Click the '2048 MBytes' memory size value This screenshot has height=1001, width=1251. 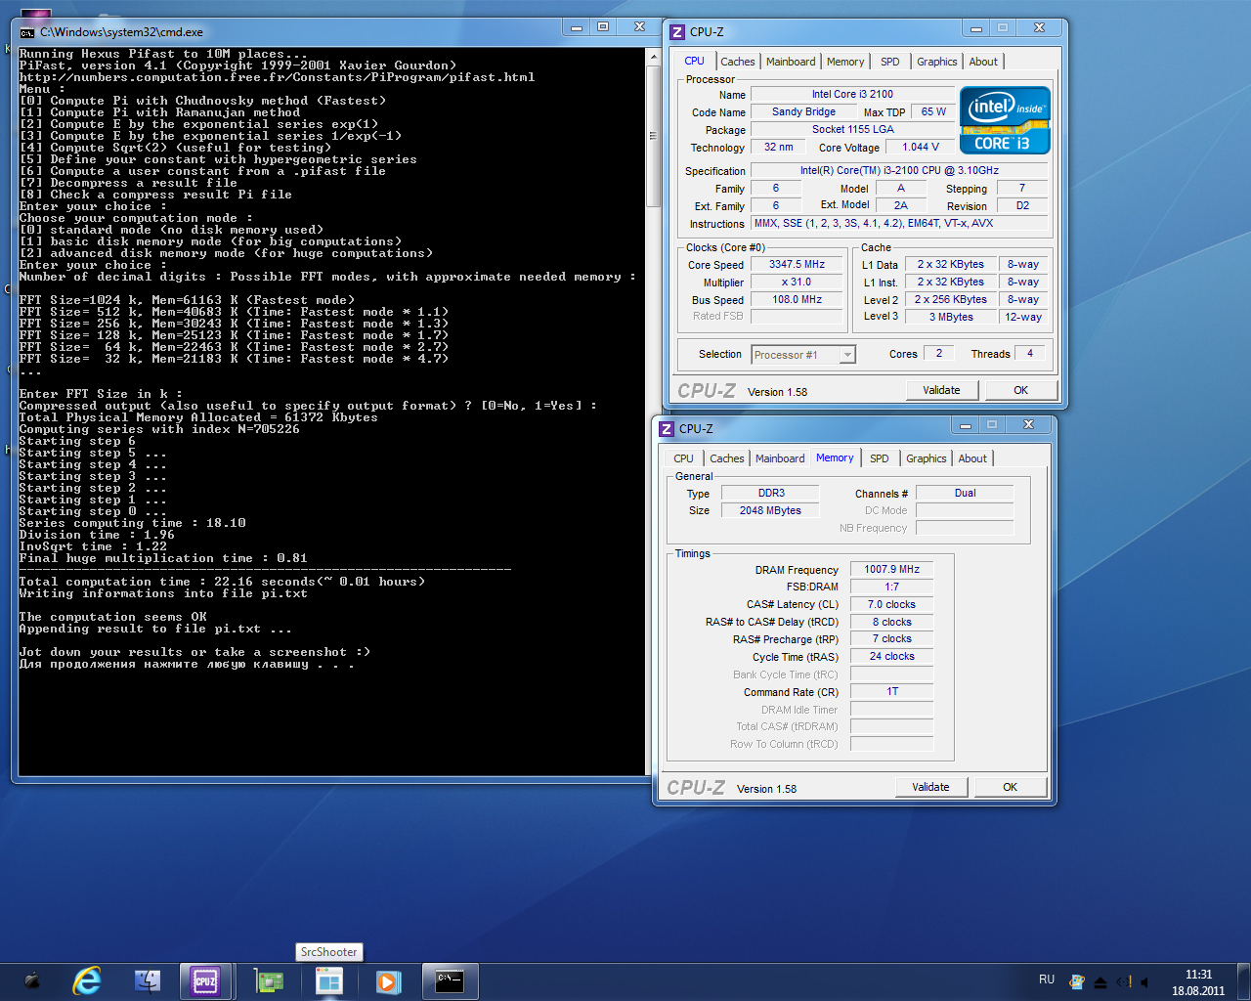click(770, 510)
